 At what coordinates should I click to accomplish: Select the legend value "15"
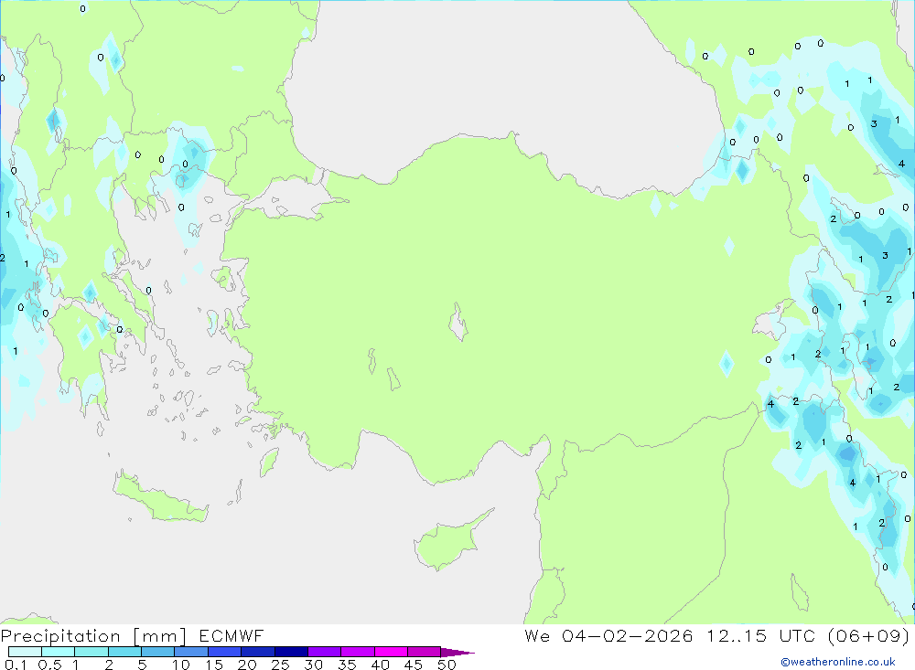[x=214, y=665]
